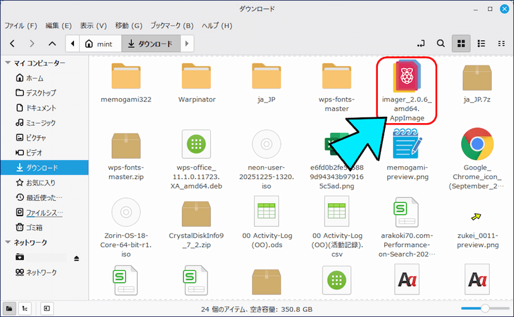Select the wps-office deb package
The height and width of the screenshot is (317, 514).
197,160
